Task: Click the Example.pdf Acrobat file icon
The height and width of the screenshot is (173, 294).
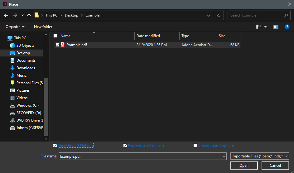Action: (63, 45)
